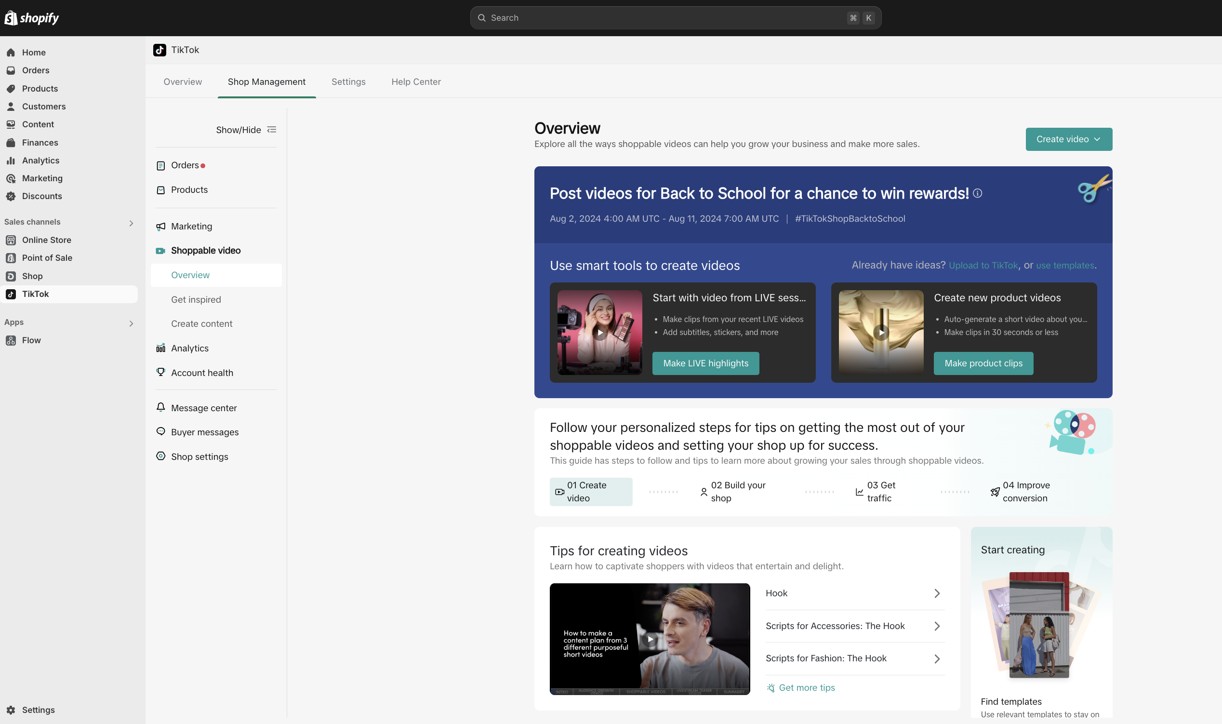Open the Create video dropdown
Image resolution: width=1222 pixels, height=724 pixels.
tap(1068, 139)
